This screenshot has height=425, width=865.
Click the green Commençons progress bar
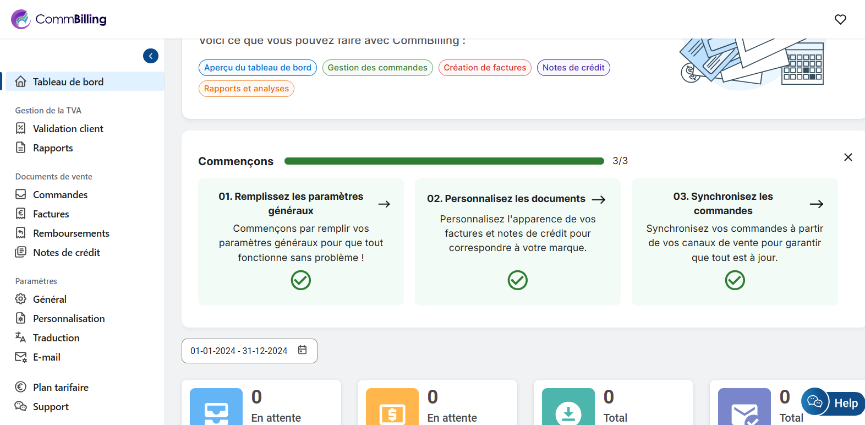click(444, 161)
